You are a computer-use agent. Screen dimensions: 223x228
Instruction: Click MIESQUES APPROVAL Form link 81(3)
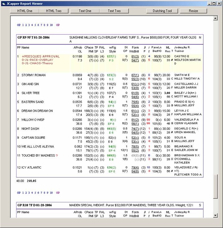pos(135,56)
